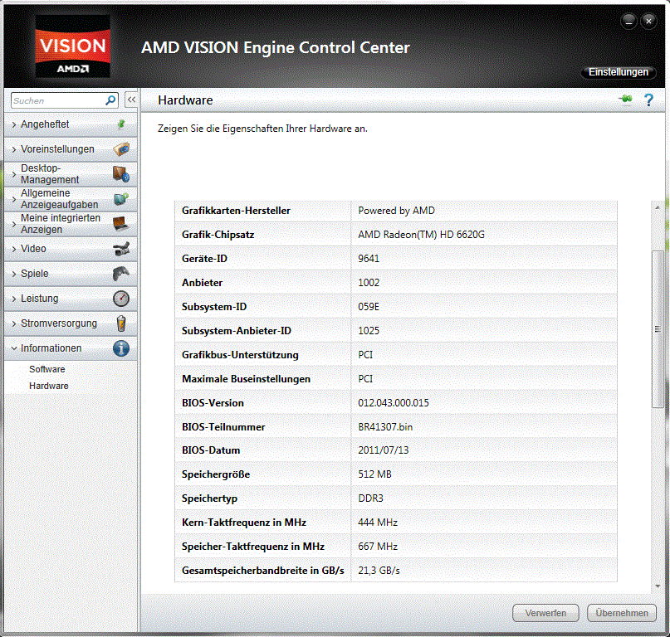Screen dimensions: 670x637
Task: Click the Speichertyp value DDR3
Action: (371, 498)
